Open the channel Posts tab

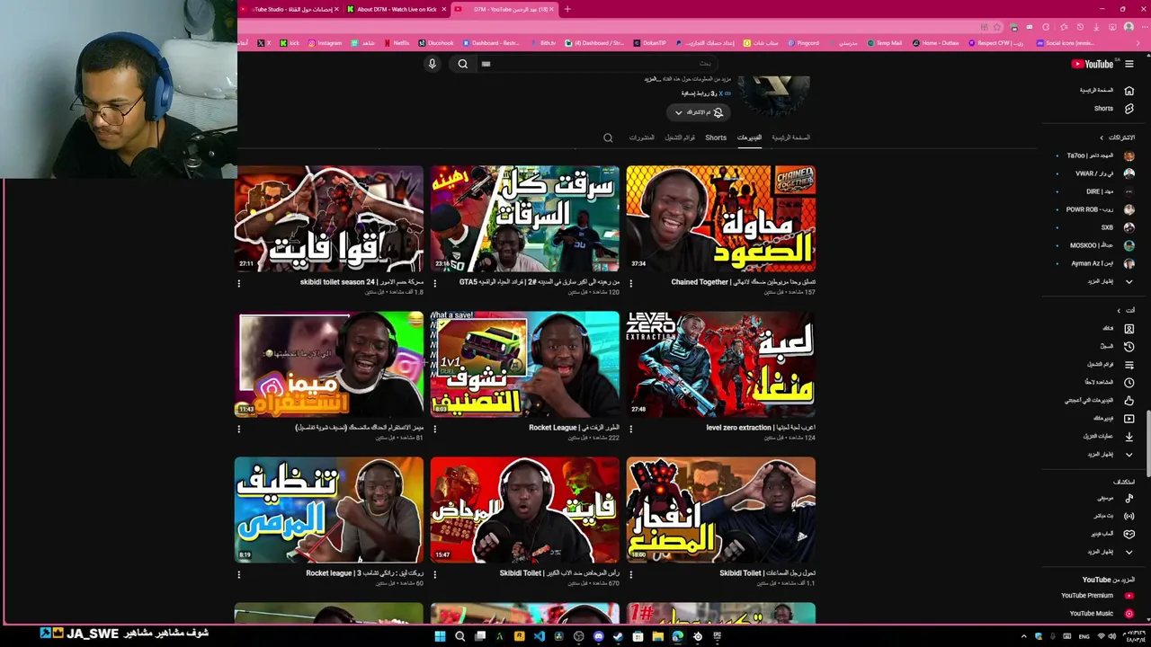[641, 137]
